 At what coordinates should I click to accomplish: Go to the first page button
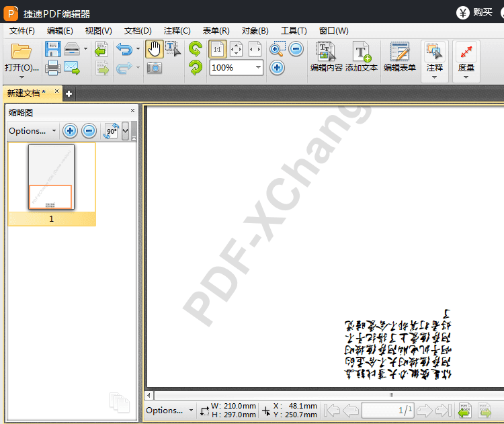(x=332, y=411)
